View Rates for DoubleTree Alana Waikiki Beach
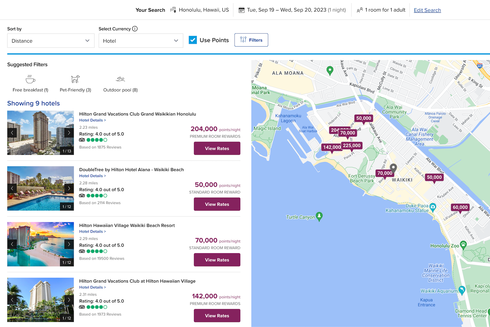The height and width of the screenshot is (327, 490). tap(217, 204)
